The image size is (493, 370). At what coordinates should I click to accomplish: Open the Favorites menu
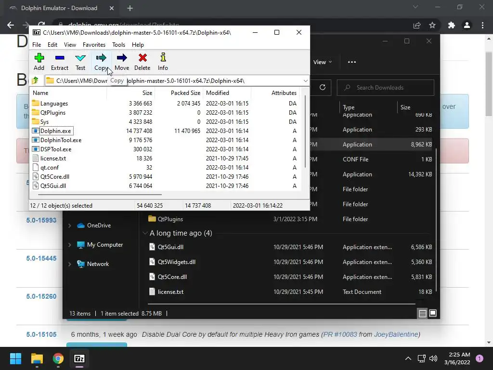tap(94, 45)
